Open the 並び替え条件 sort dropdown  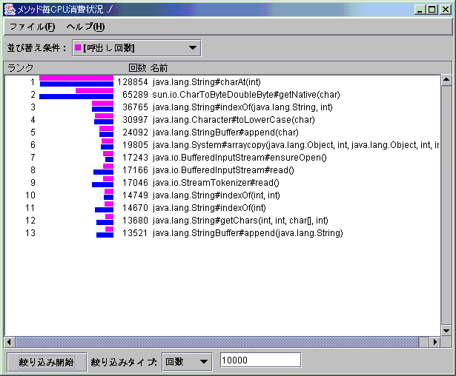136,48
